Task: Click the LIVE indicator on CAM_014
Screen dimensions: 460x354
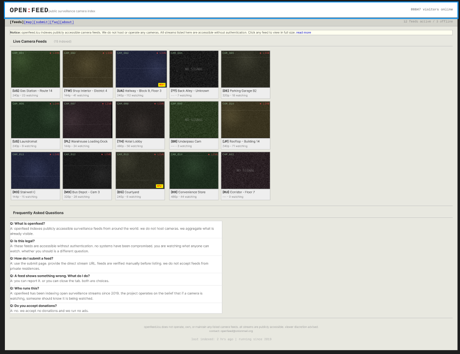Action: [x=213, y=154]
